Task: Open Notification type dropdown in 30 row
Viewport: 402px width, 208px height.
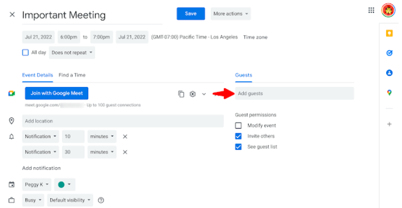Action: point(41,152)
